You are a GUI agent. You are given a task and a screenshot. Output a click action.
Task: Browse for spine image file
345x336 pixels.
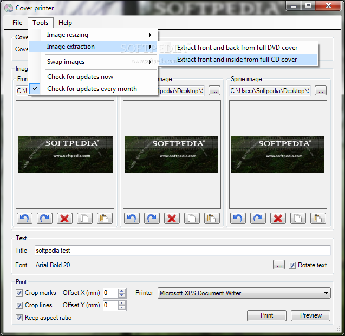(321, 91)
